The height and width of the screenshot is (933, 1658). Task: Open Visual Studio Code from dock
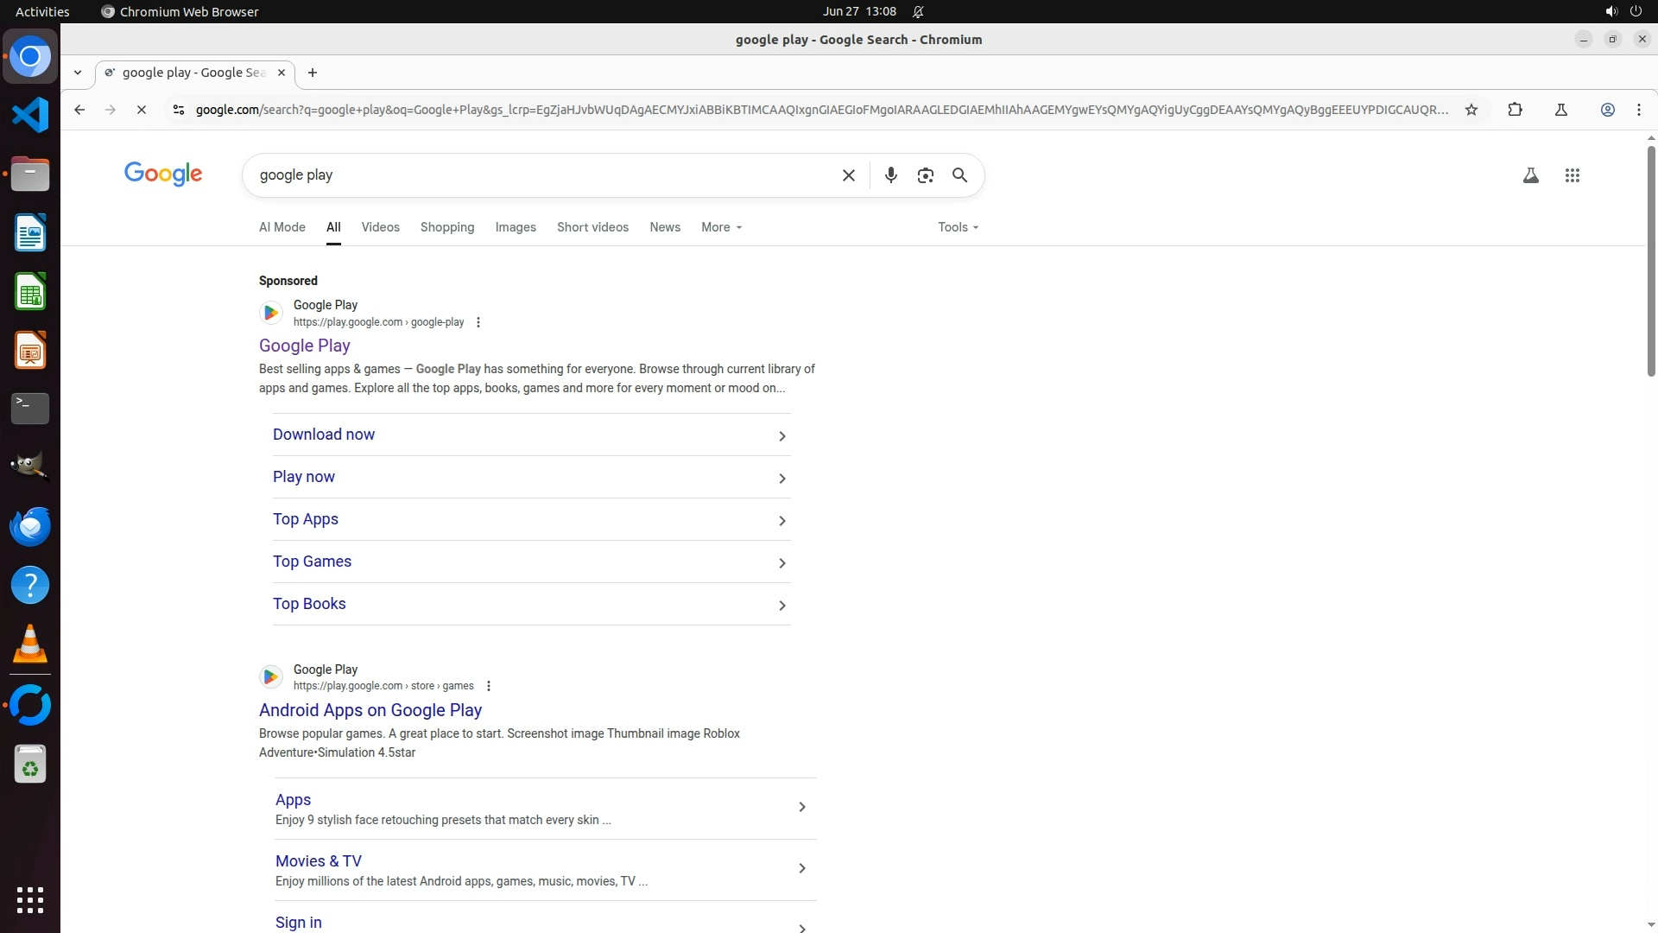30,115
